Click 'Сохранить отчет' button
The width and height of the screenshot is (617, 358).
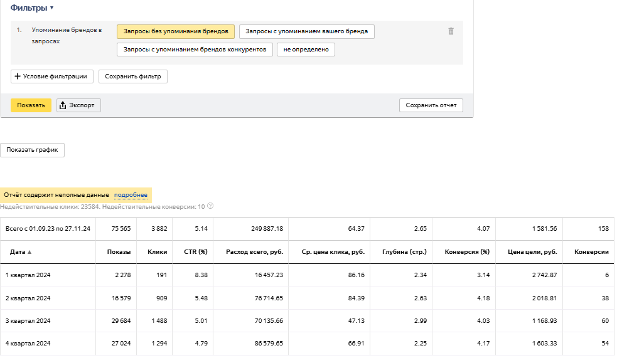click(x=431, y=105)
